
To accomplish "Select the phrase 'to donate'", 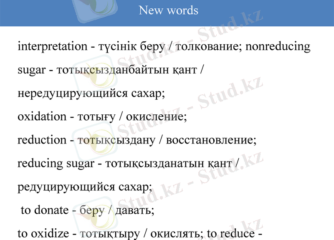I will pyautogui.click(x=45, y=210).
